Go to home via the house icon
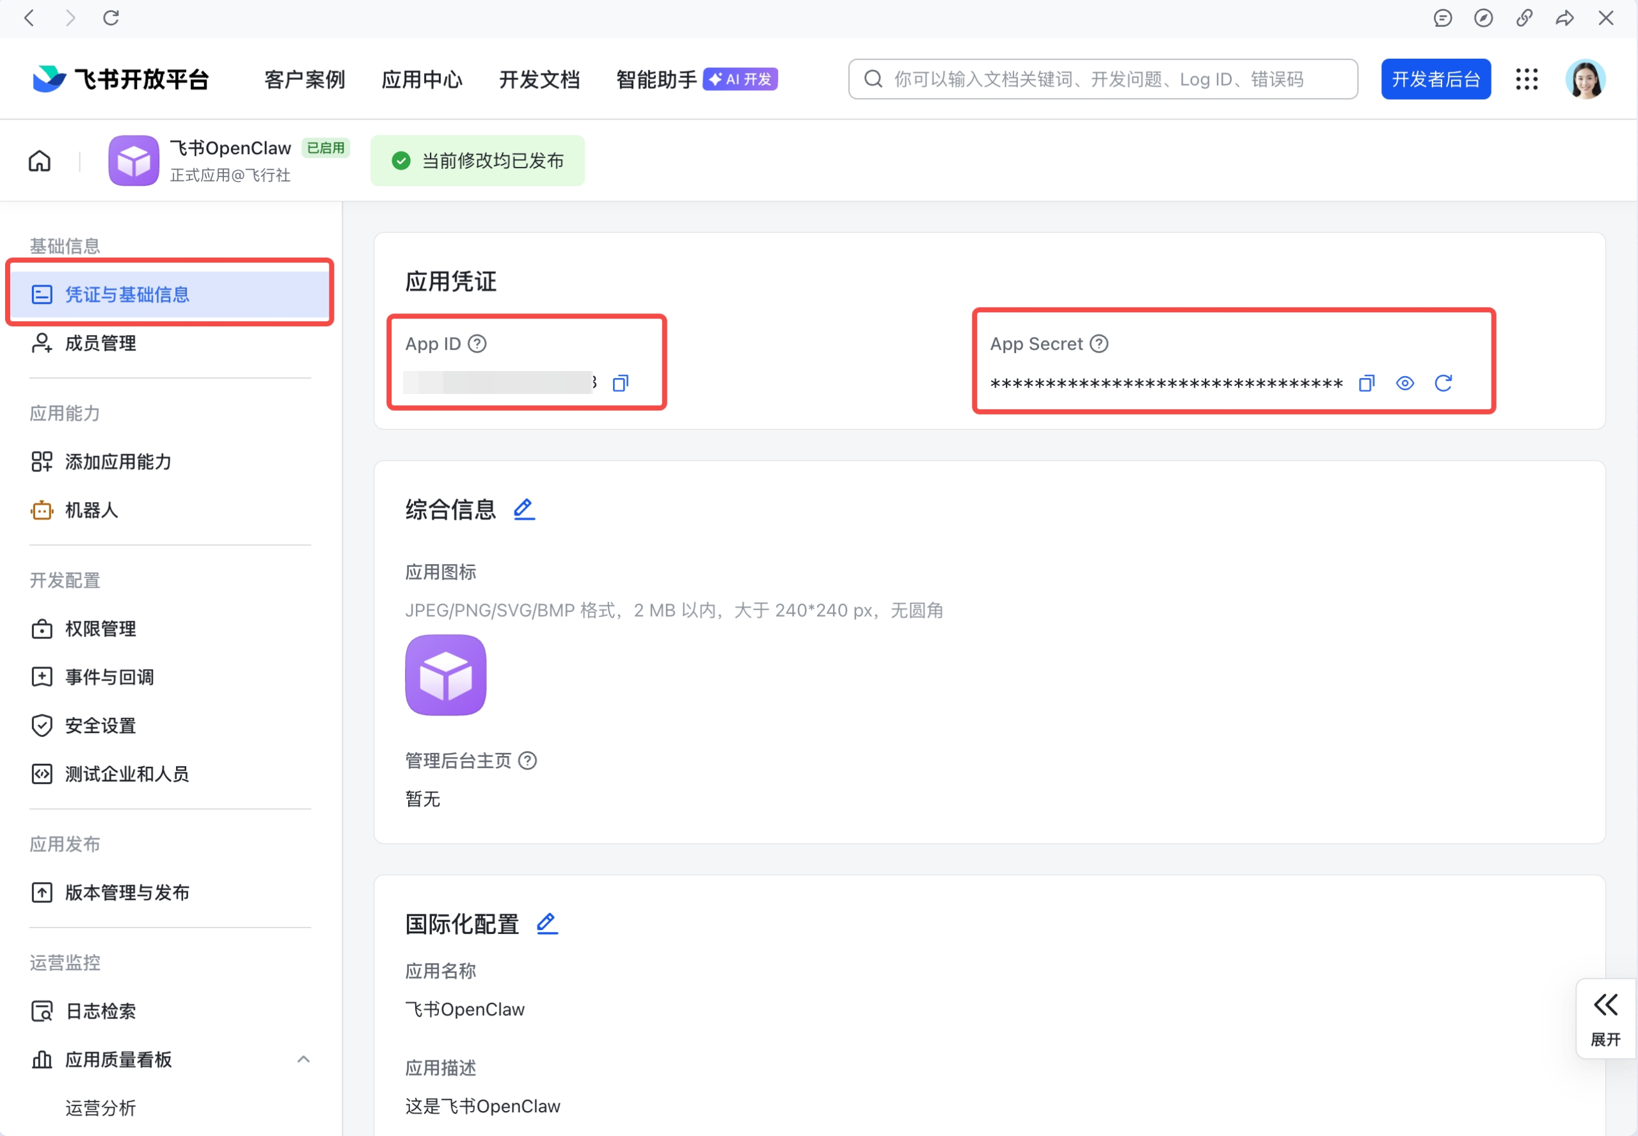1638x1136 pixels. coord(39,160)
